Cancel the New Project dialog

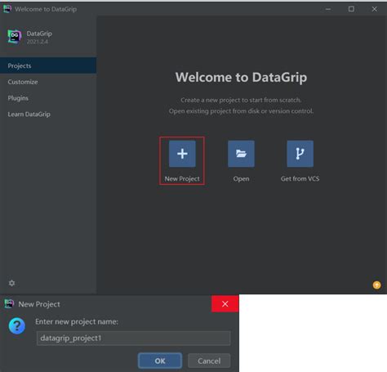pyautogui.click(x=209, y=361)
